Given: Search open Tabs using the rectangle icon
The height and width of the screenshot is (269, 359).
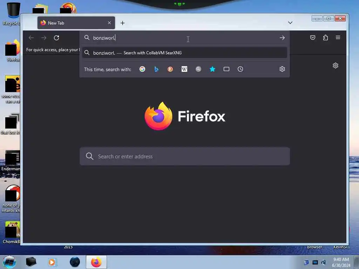Looking at the screenshot, I should click(226, 69).
